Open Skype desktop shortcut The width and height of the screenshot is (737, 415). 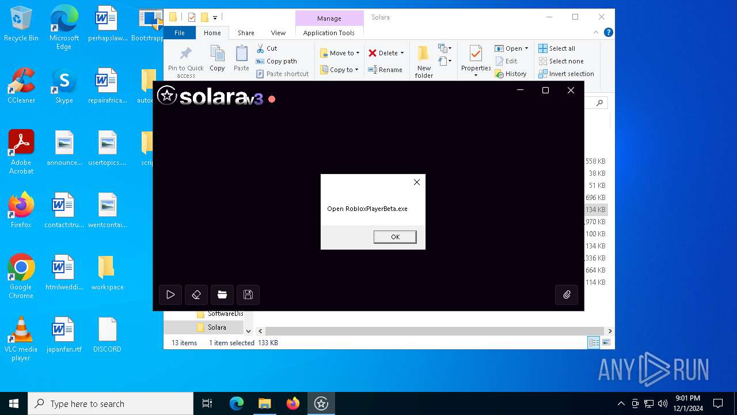64,86
